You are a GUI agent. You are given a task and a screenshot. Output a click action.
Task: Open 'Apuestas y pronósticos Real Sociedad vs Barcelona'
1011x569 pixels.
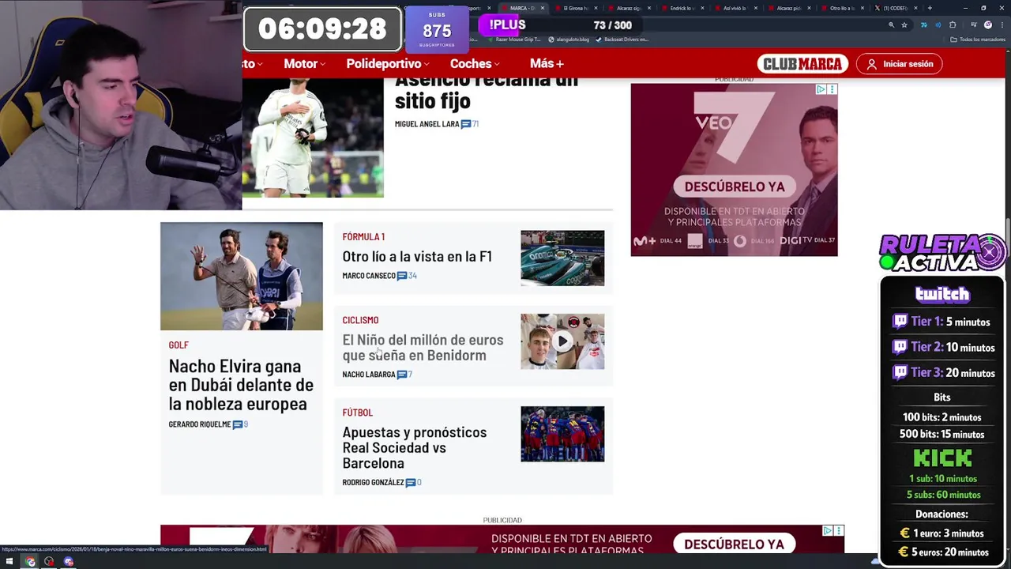[x=415, y=447]
